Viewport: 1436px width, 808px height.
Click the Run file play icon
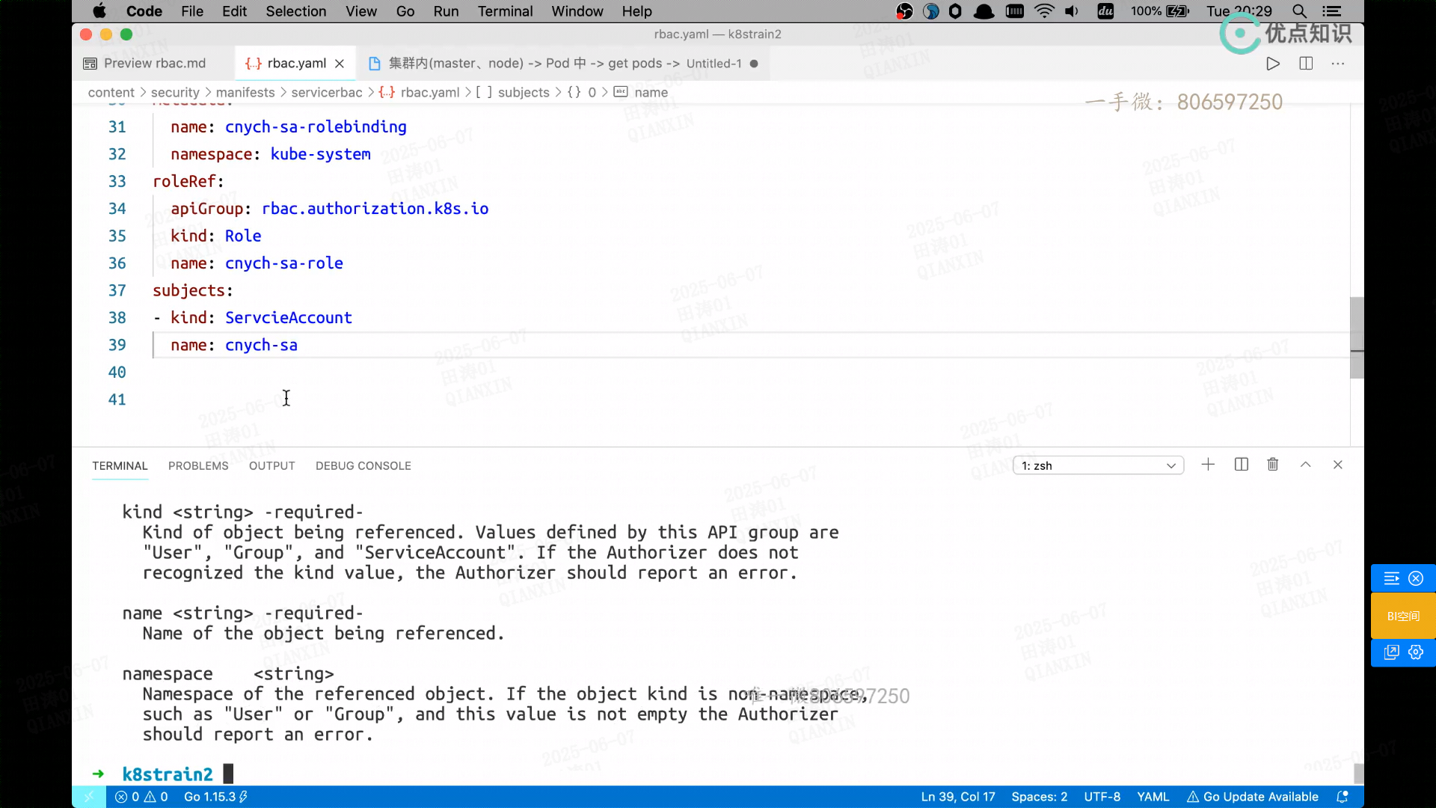point(1273,64)
